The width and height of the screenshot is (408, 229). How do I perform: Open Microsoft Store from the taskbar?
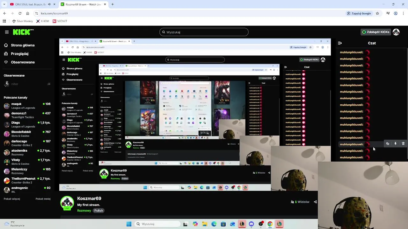pos(223,224)
